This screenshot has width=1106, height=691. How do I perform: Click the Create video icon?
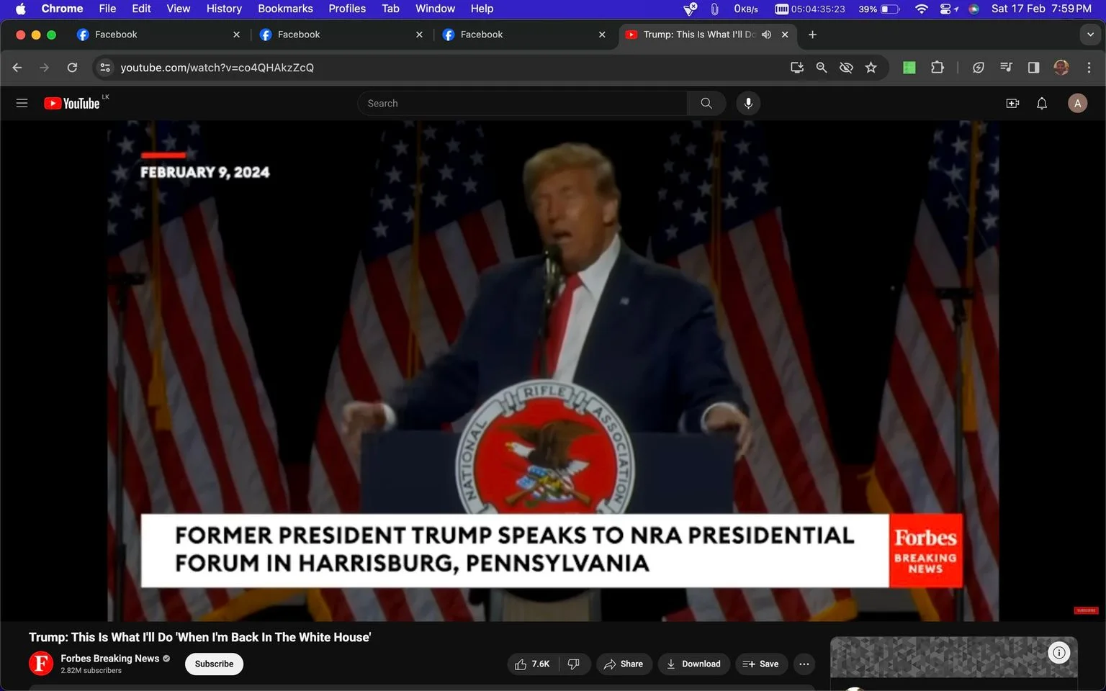click(1012, 103)
